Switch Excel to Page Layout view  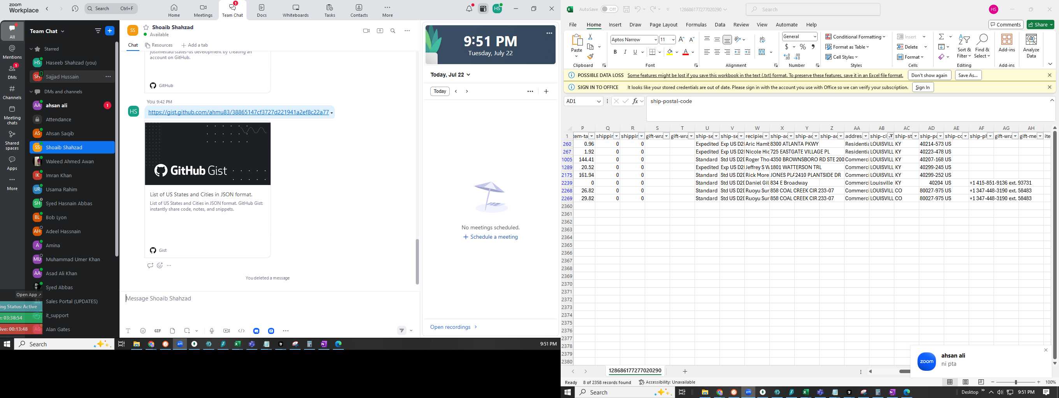(x=965, y=382)
